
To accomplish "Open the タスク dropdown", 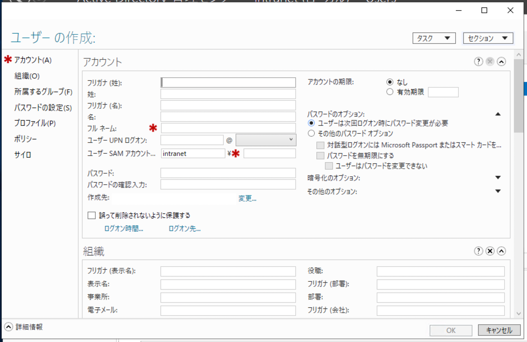I will pos(434,38).
